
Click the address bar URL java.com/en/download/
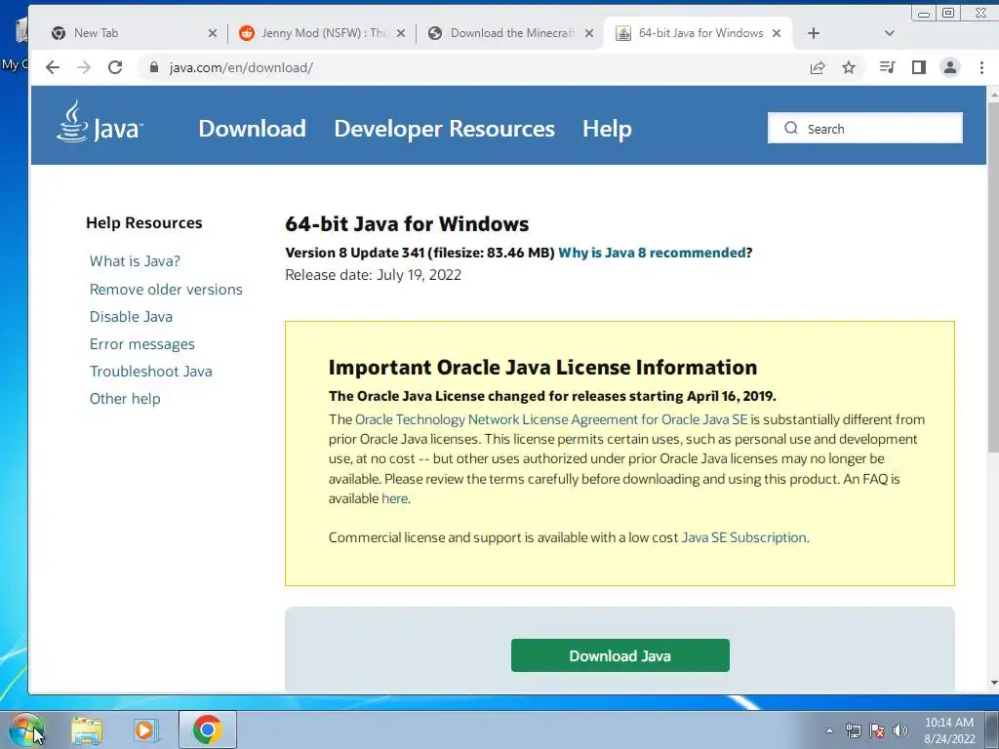point(241,67)
